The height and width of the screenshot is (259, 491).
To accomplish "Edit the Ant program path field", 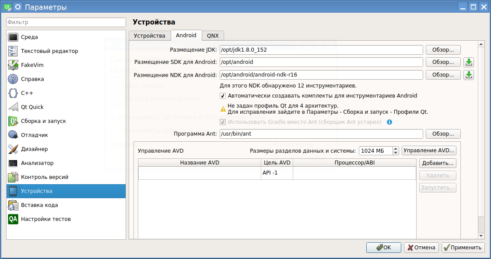I will [x=321, y=134].
